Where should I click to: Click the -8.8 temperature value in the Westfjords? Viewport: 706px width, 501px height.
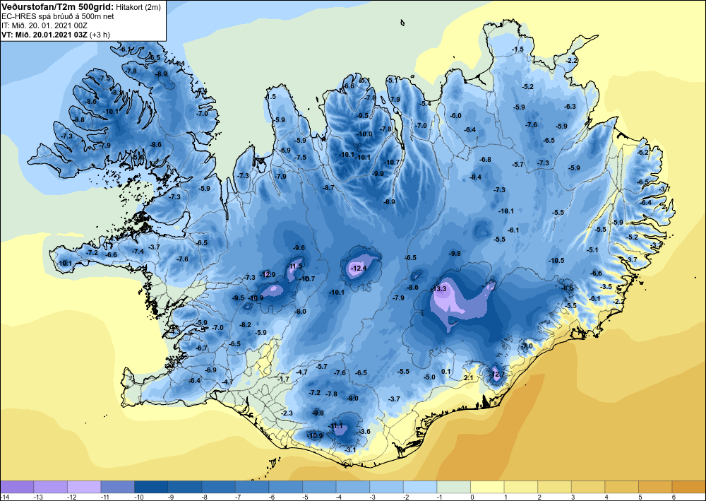coord(78,120)
